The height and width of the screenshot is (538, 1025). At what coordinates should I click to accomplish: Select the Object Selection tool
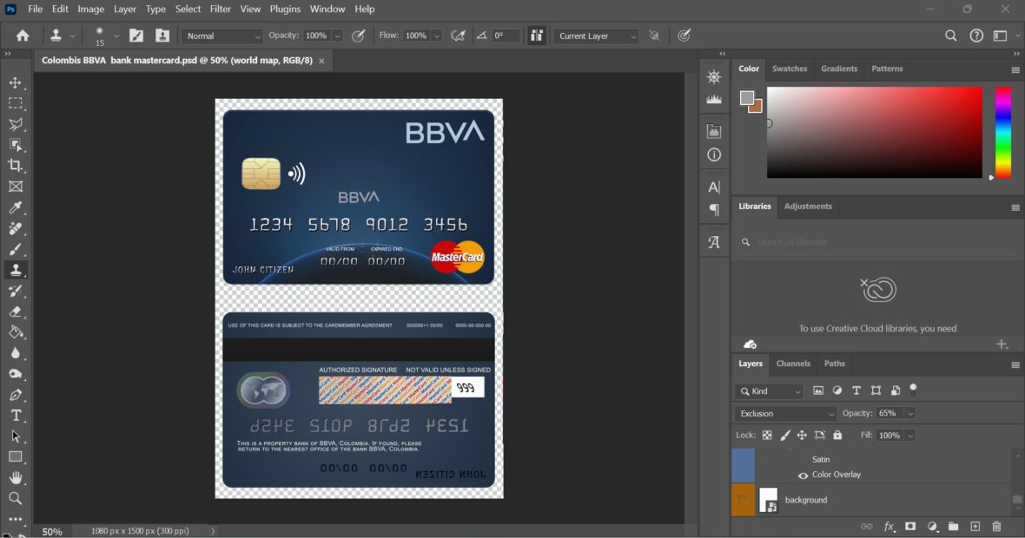pos(15,145)
